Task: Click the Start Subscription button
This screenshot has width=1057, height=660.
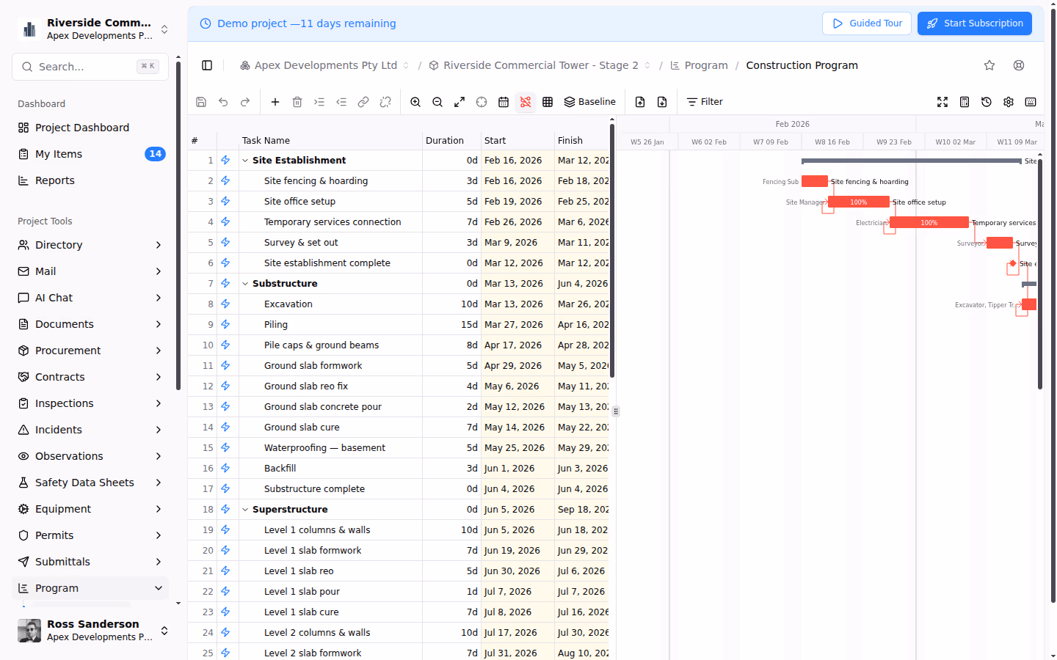Action: 974,23
